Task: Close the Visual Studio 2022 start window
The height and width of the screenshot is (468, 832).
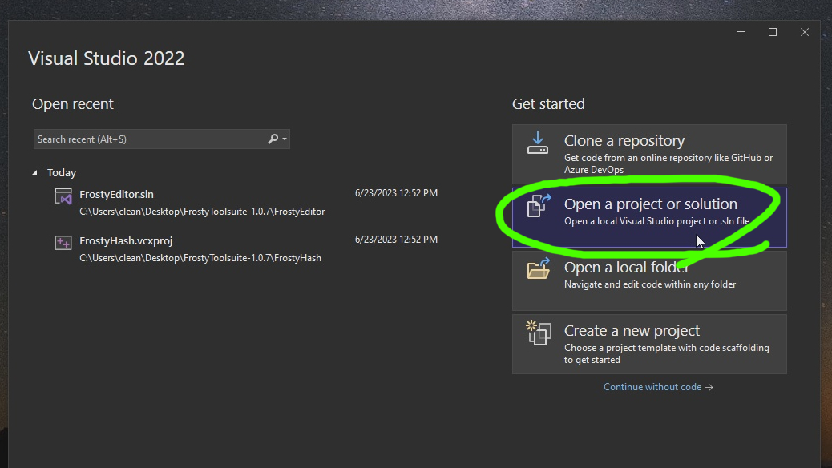Action: click(805, 32)
